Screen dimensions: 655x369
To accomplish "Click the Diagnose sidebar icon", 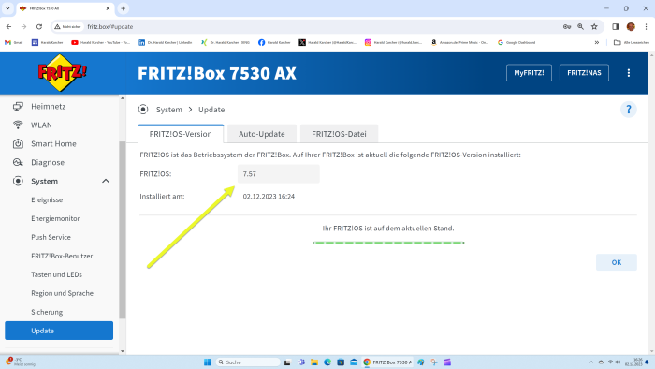I will (x=18, y=162).
